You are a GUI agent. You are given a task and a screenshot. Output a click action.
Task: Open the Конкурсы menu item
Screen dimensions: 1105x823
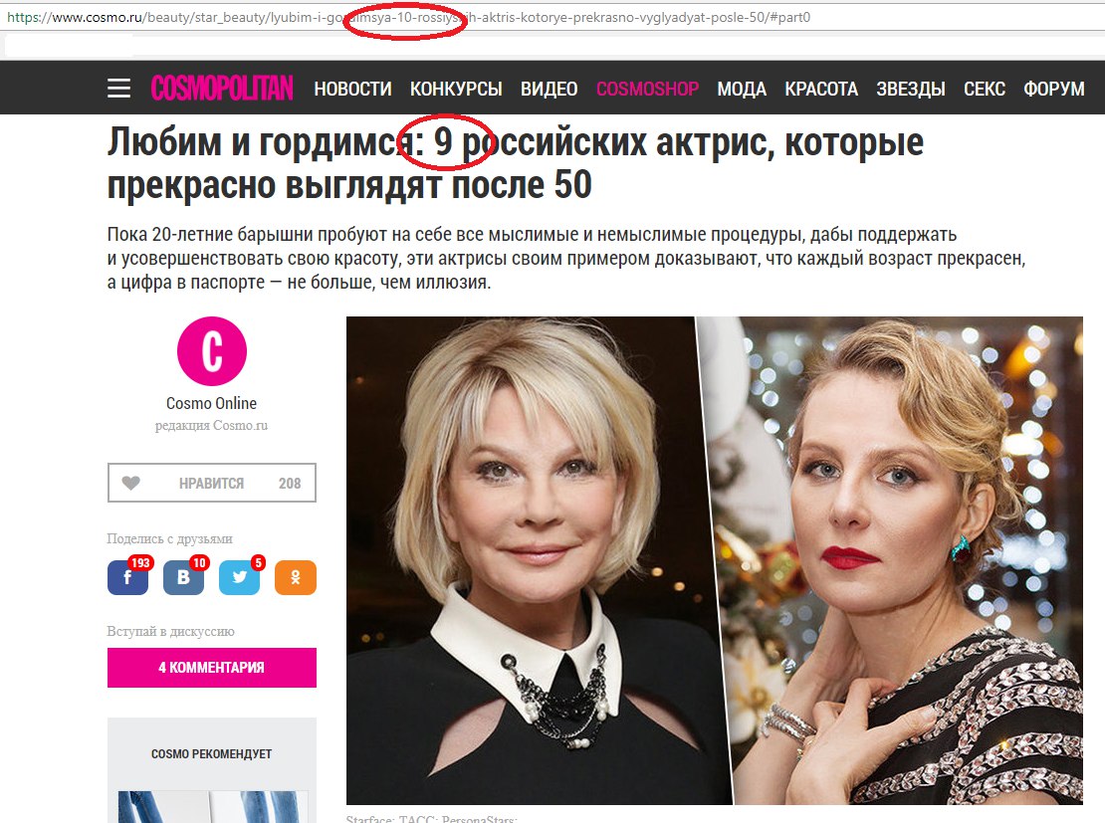tap(456, 89)
